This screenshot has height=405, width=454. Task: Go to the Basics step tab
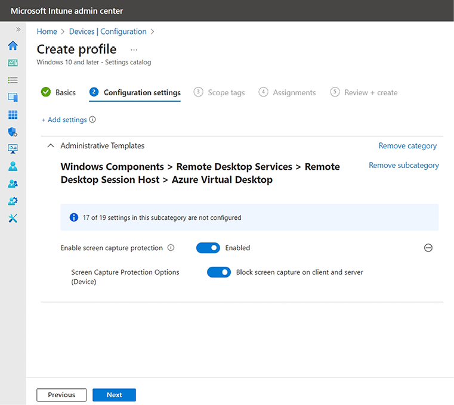point(58,92)
